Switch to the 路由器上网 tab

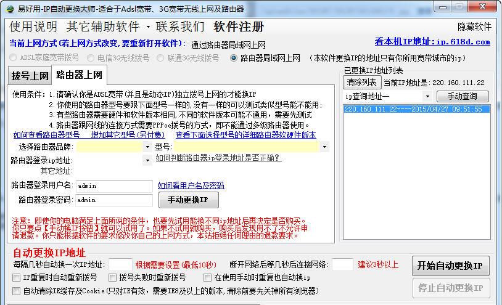(79, 75)
